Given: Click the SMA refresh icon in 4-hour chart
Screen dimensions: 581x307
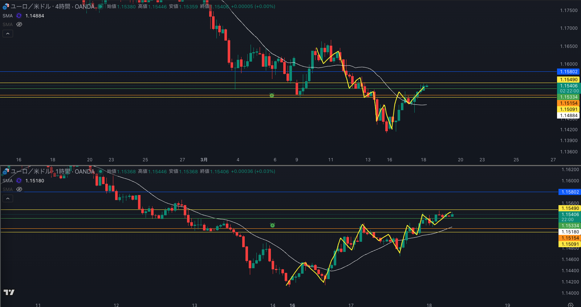Looking at the screenshot, I should (x=19, y=16).
